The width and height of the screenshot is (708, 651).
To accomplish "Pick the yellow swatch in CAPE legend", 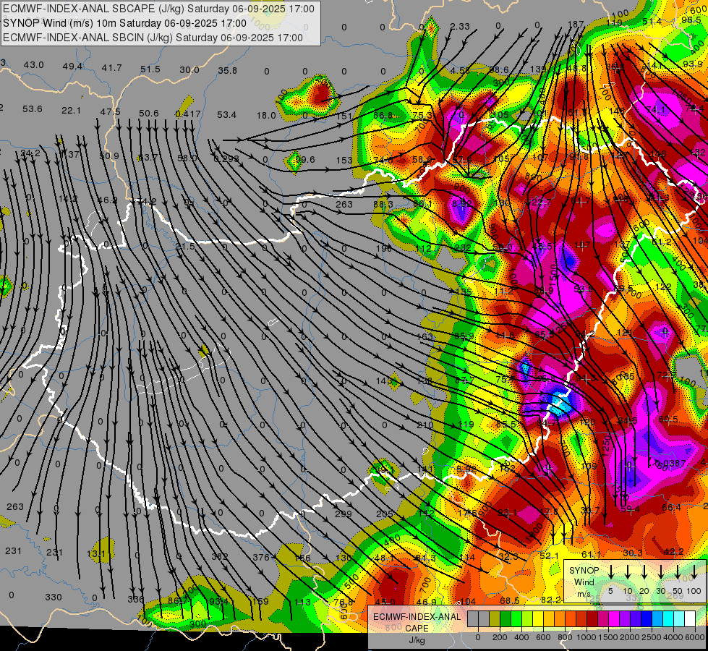I will [538, 618].
